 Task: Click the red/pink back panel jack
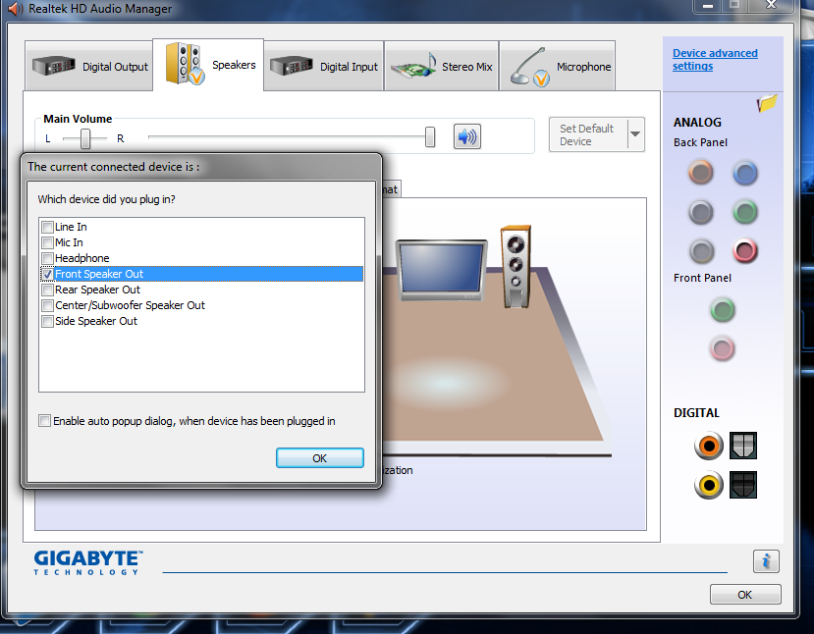point(745,250)
